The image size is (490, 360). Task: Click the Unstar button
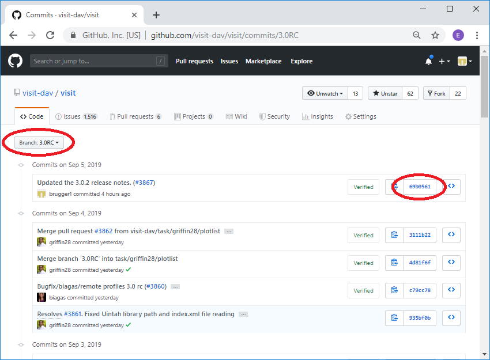(385, 93)
